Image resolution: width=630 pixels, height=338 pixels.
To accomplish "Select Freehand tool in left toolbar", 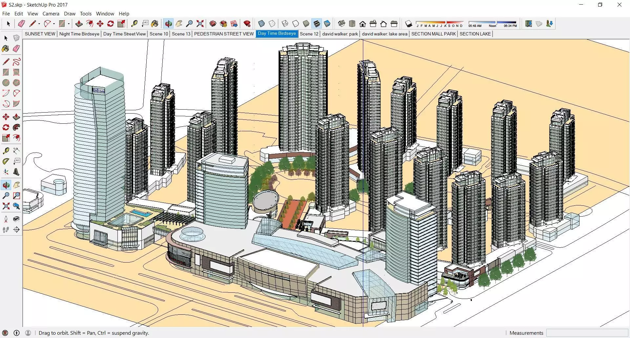I will tap(16, 62).
